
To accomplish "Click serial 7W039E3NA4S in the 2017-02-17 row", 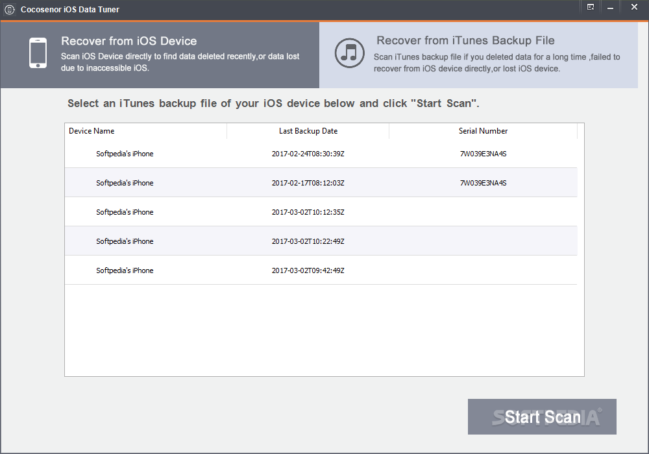I will pyautogui.click(x=483, y=183).
